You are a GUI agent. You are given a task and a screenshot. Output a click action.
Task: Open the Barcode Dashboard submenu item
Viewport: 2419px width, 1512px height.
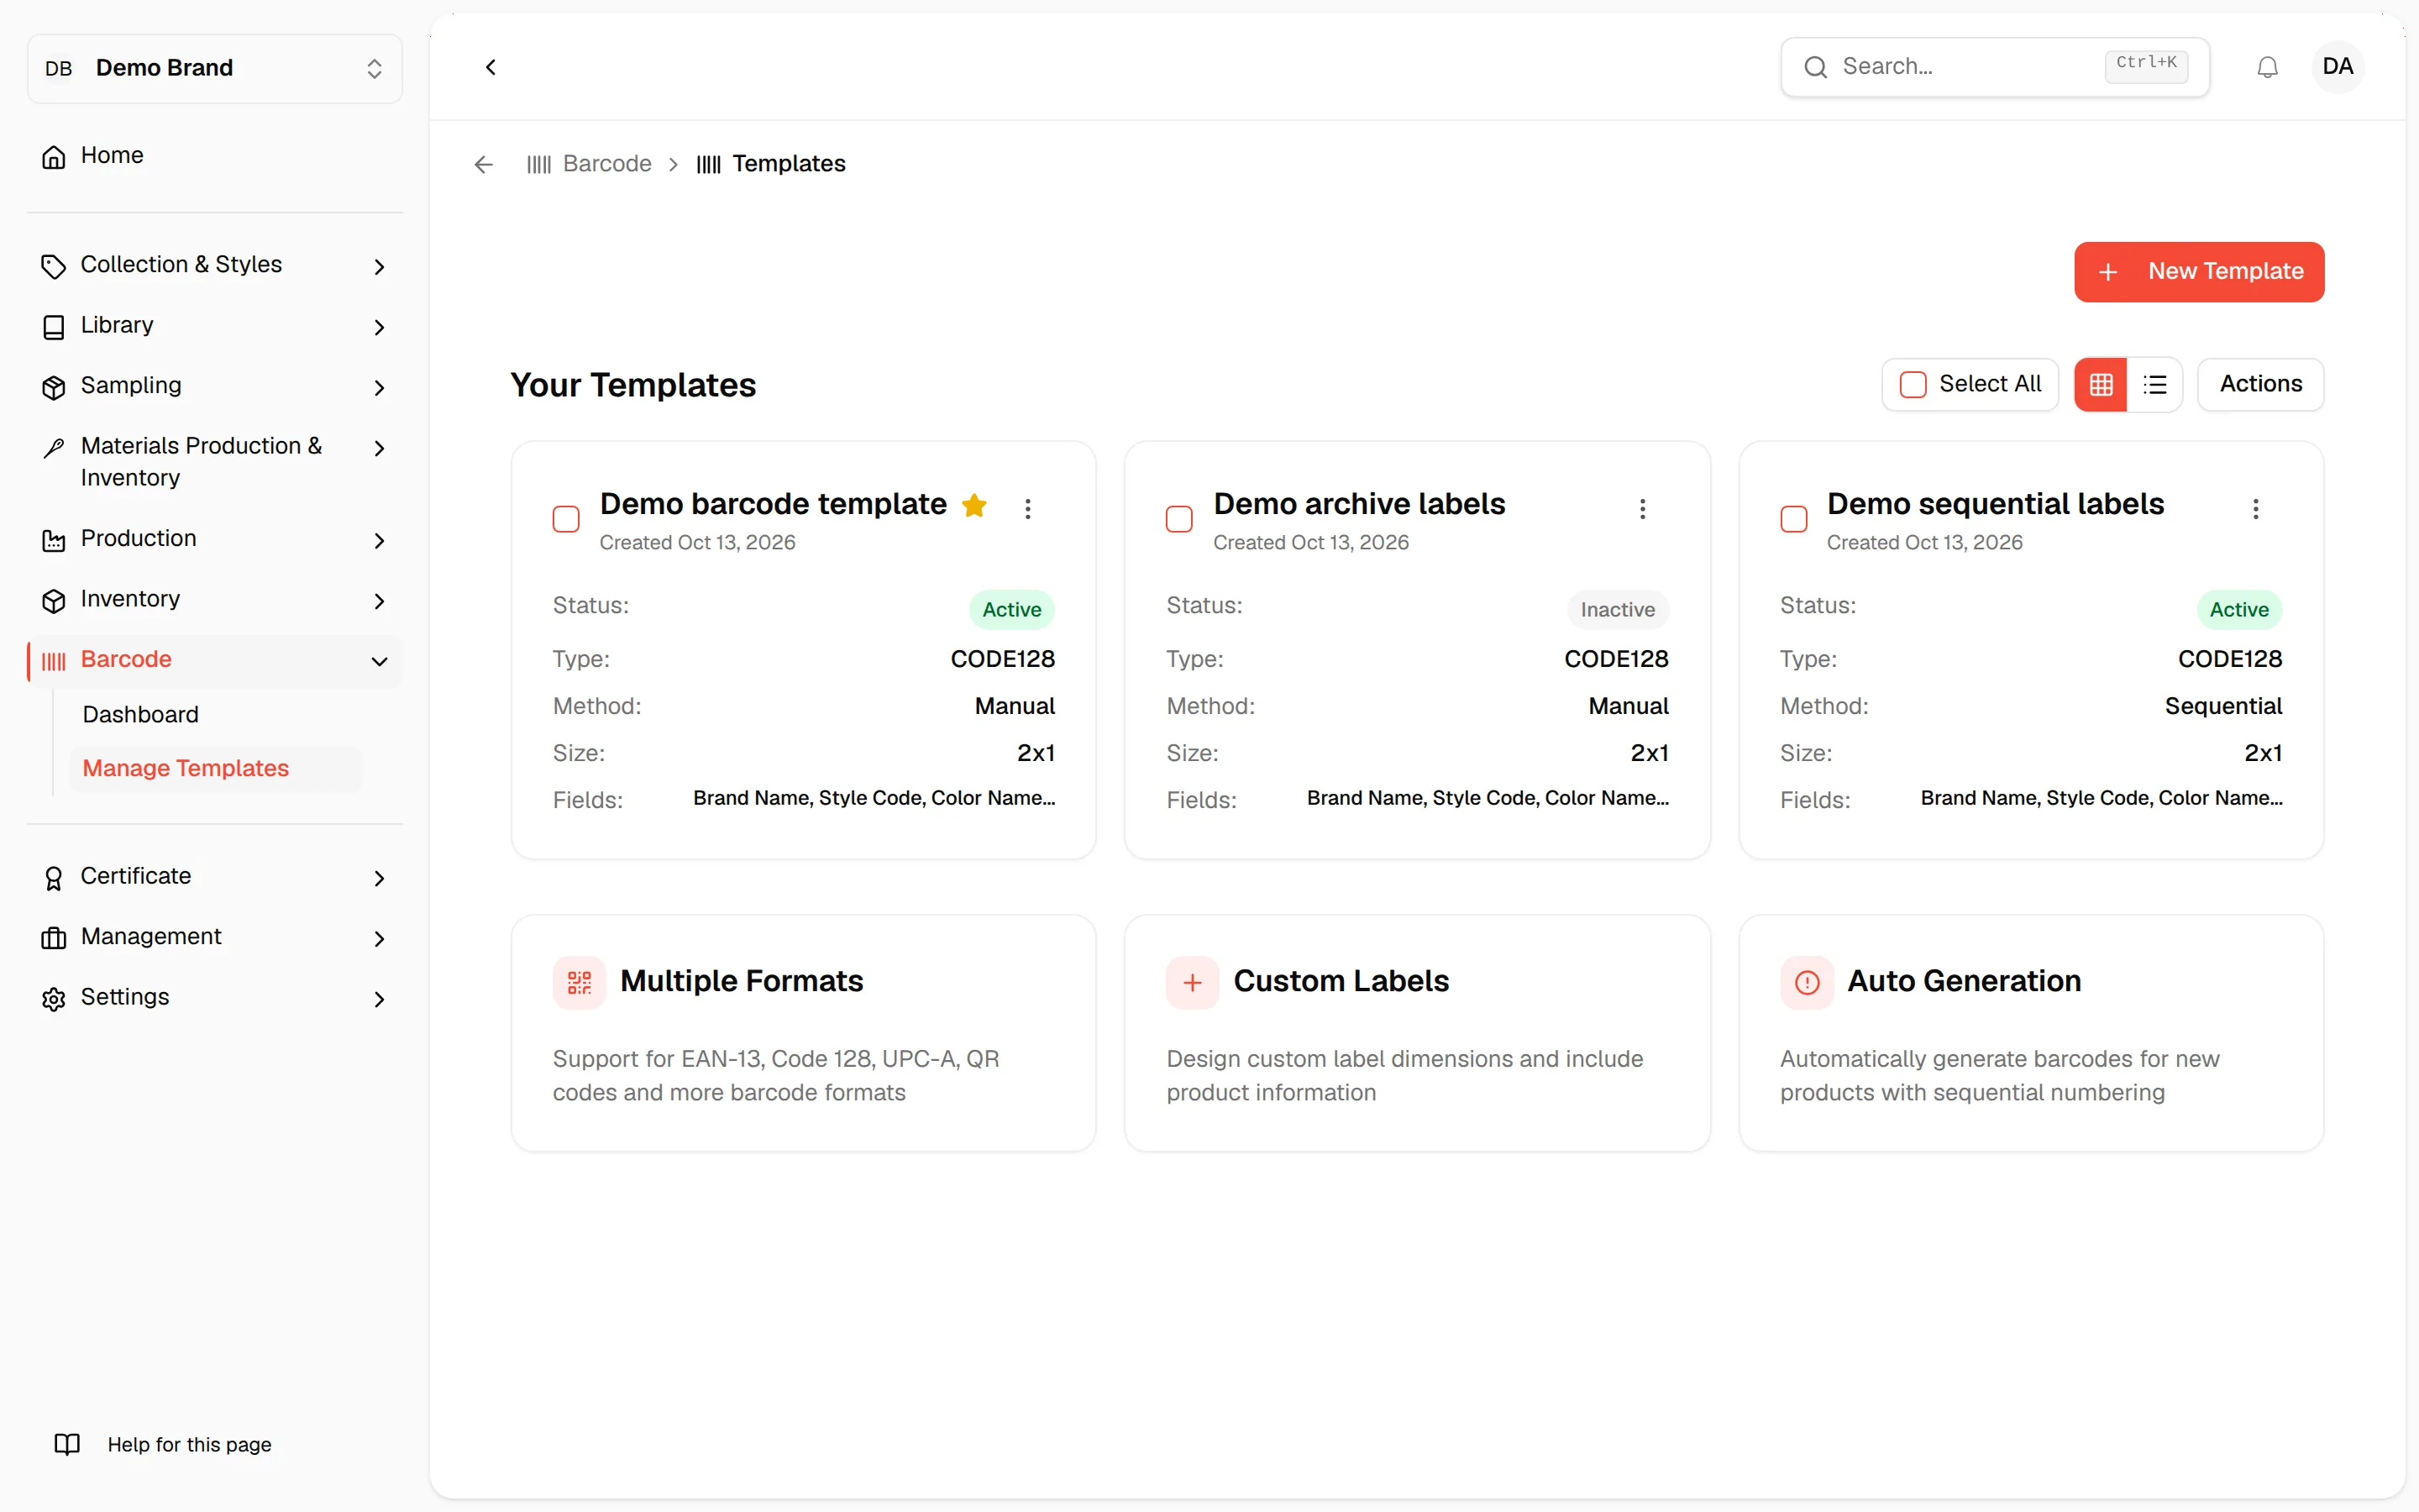[141, 714]
